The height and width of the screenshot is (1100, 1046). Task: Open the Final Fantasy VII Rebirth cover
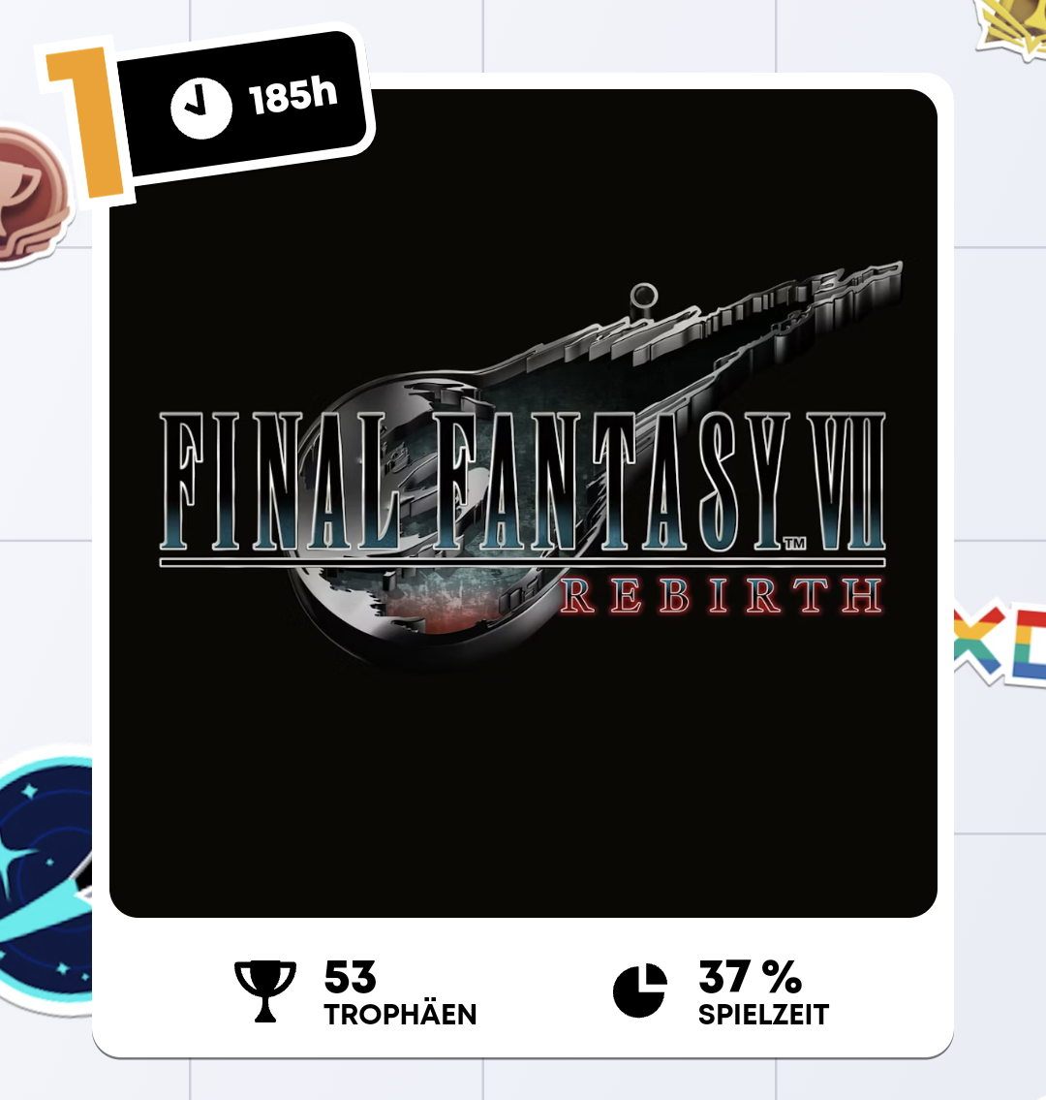[x=523, y=503]
